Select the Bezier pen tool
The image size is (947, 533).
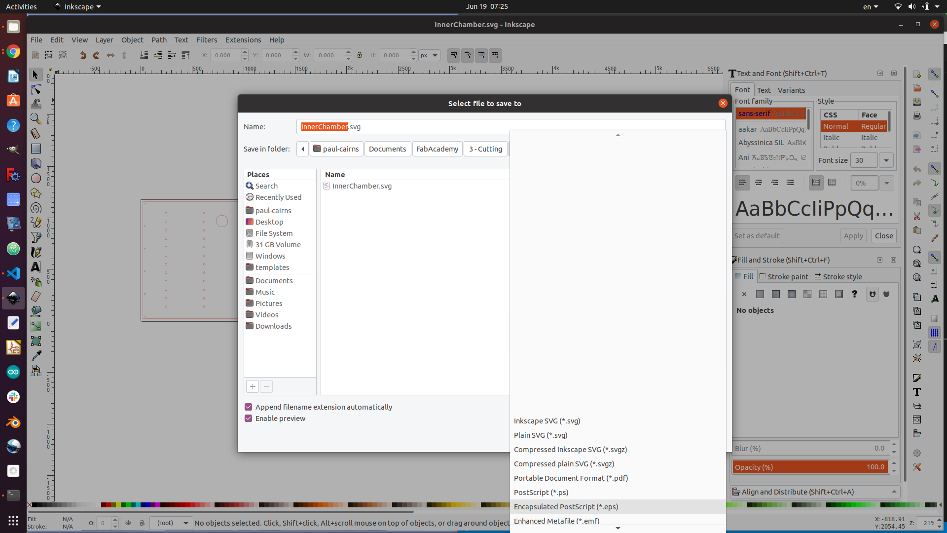tap(36, 237)
